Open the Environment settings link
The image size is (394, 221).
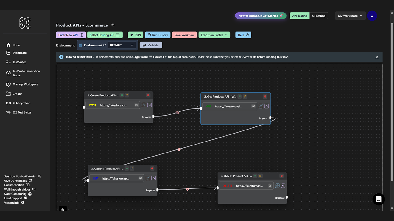tap(92, 45)
